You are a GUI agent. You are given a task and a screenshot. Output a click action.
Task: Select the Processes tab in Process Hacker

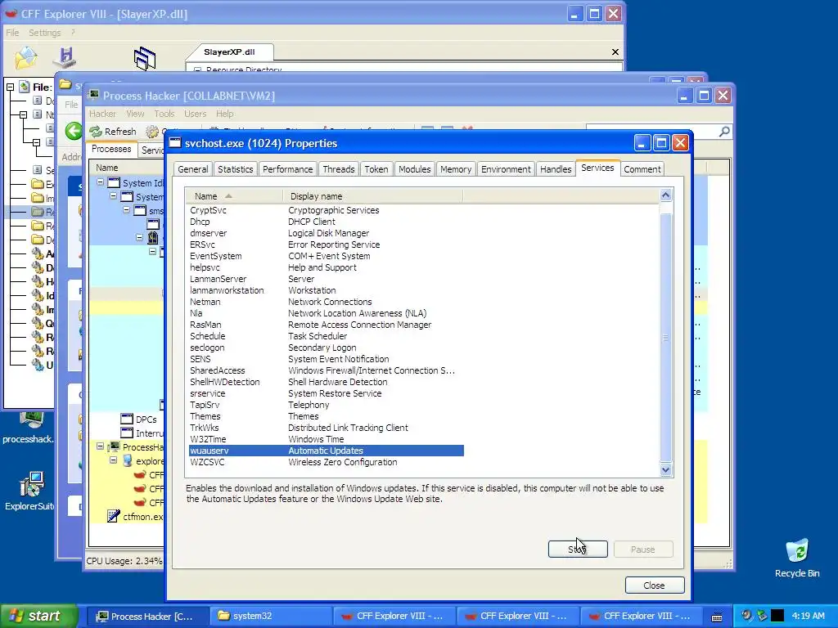(x=111, y=149)
